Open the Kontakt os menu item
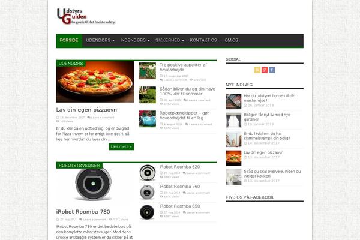 coord(203,40)
